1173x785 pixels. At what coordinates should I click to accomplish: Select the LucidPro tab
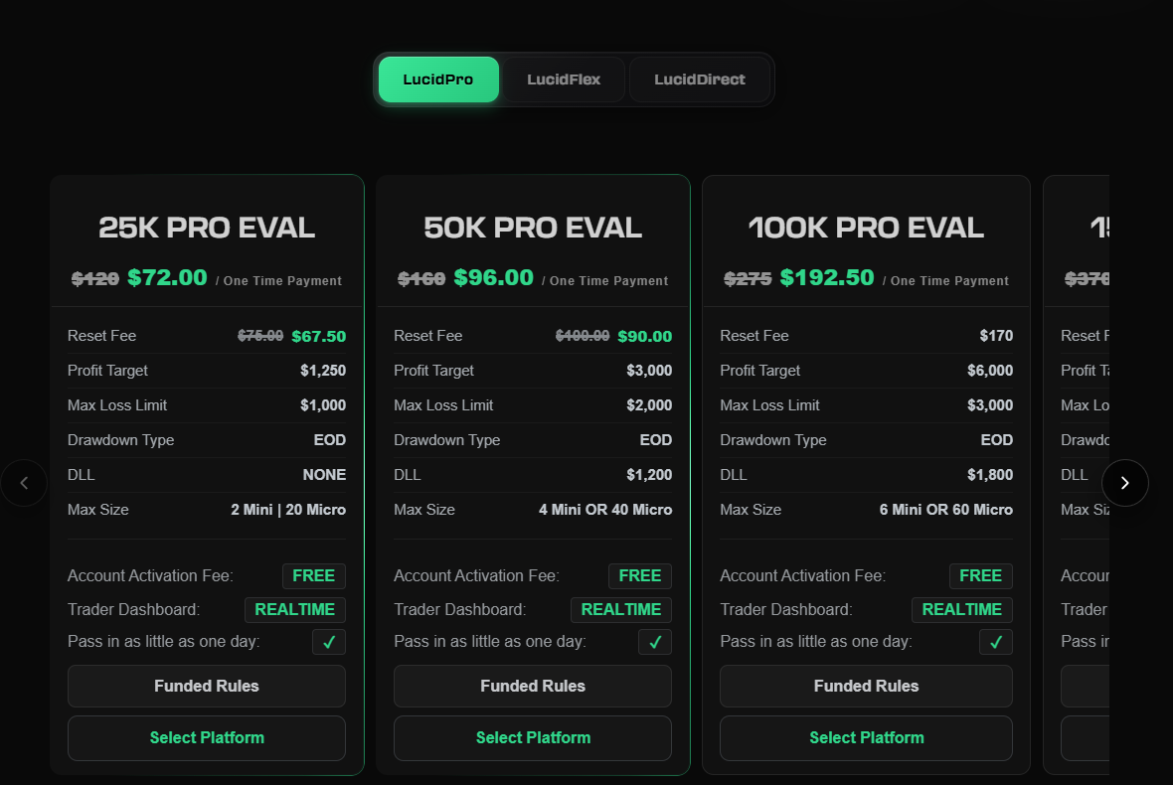coord(438,78)
